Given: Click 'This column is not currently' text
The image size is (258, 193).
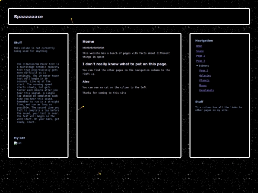Looking at the screenshot, I should pyautogui.click(x=34, y=50).
